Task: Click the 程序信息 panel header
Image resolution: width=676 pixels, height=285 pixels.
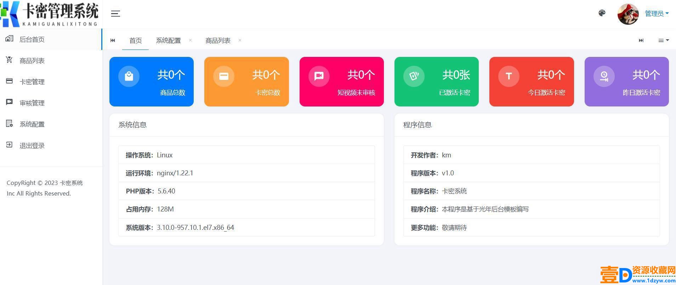Action: 532,125
